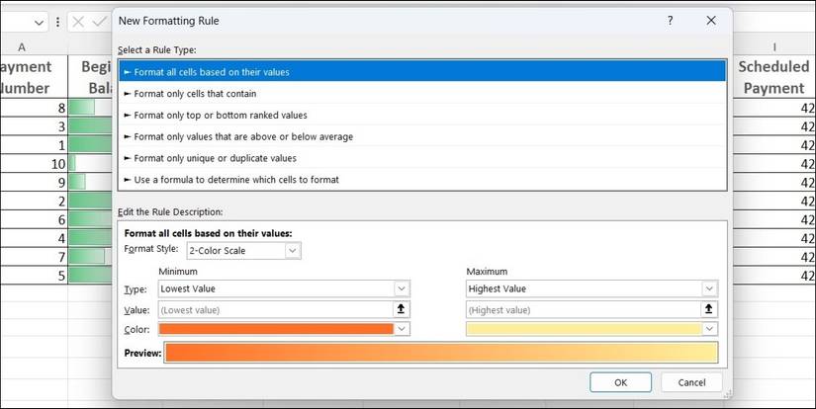Screen dimensions: 816x409
Task: Close the New Formatting Rule dialog
Action: click(x=710, y=20)
